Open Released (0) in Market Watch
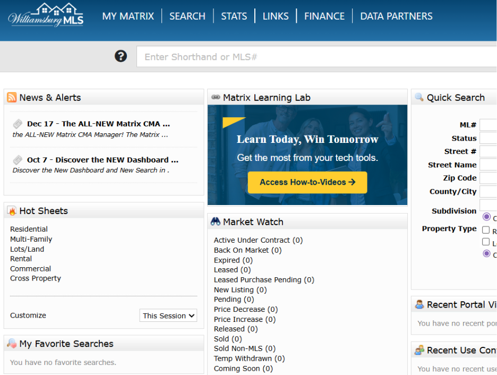 [236, 329]
